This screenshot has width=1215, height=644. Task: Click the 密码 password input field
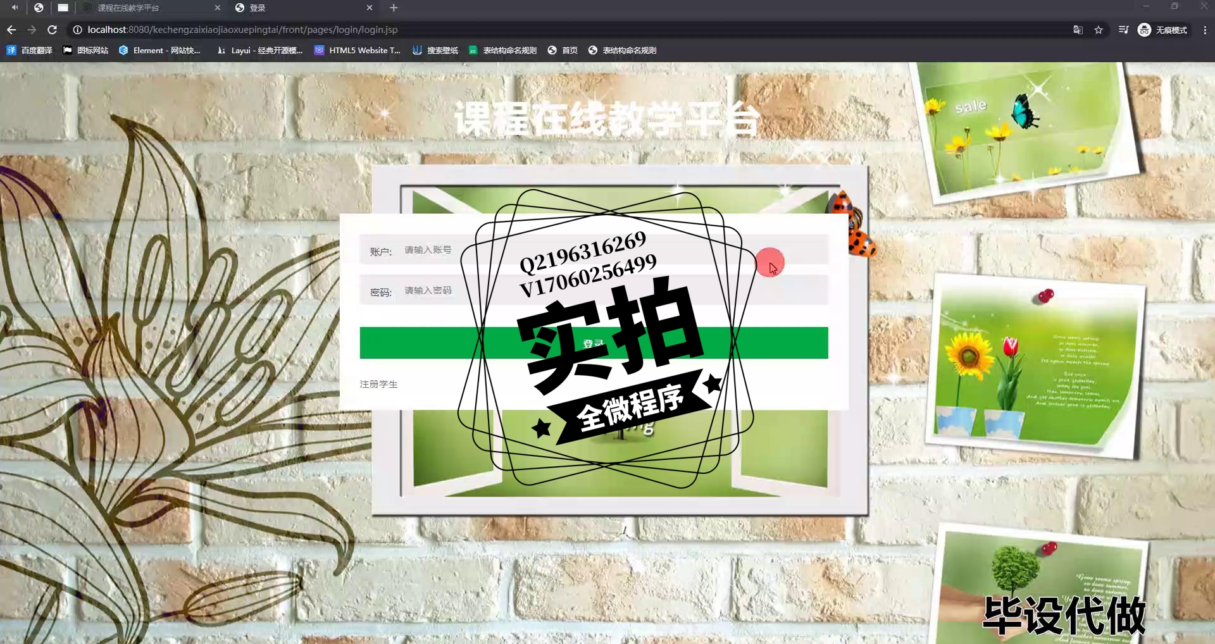pyautogui.click(x=594, y=290)
